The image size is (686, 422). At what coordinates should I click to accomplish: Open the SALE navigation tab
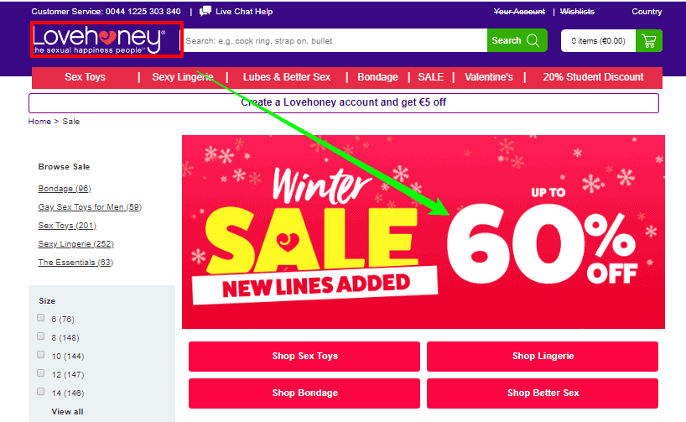tap(430, 77)
